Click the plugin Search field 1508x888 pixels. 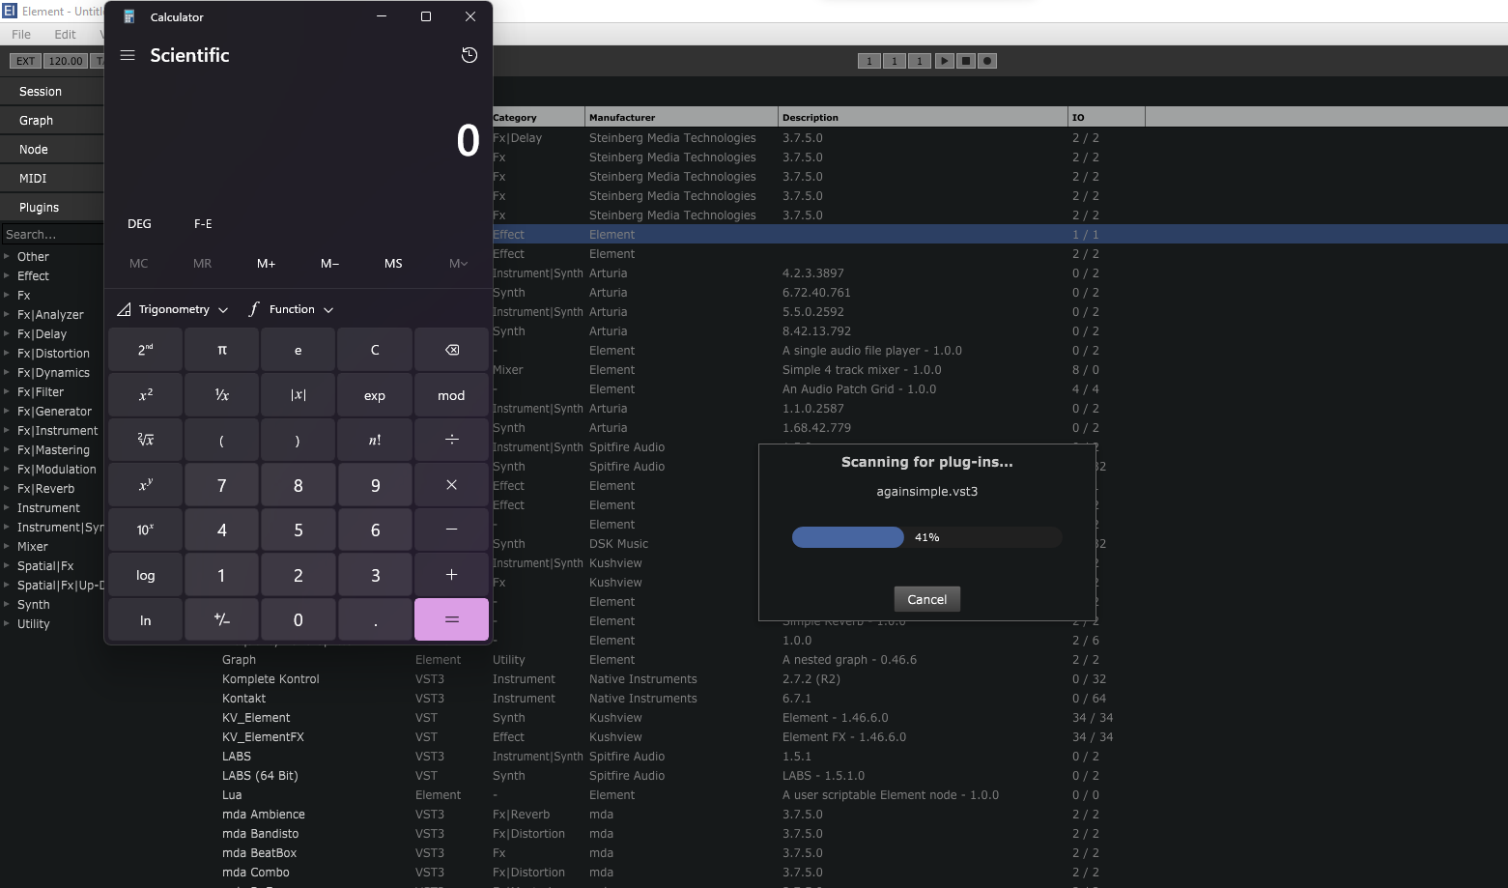coord(50,235)
